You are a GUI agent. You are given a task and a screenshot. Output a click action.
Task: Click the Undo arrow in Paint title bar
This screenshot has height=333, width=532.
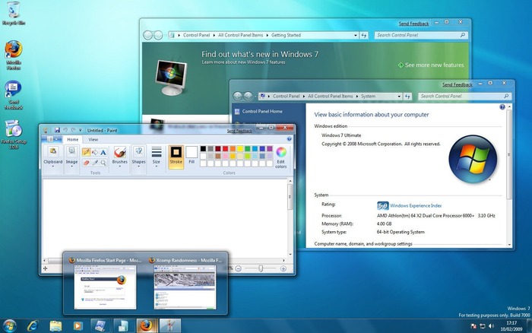65,130
